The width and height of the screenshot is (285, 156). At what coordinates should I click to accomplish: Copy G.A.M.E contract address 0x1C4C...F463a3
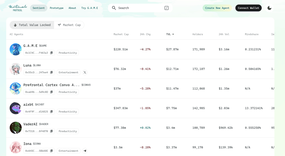pyautogui.click(x=51, y=53)
